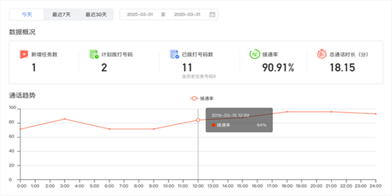
Task: Click the 接通率 value 90.91%
Action: pyautogui.click(x=277, y=68)
